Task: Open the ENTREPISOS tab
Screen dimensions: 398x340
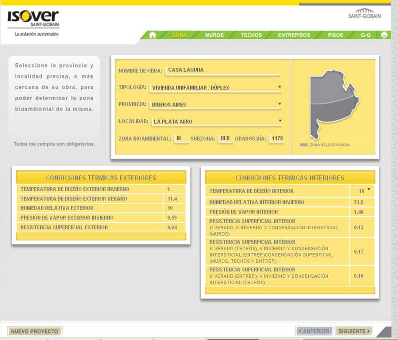Action: 294,35
